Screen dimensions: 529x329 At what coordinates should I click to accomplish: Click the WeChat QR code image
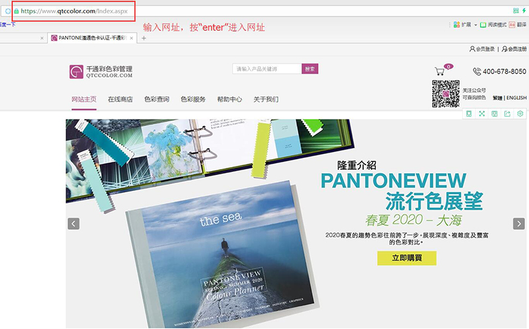pyautogui.click(x=446, y=94)
